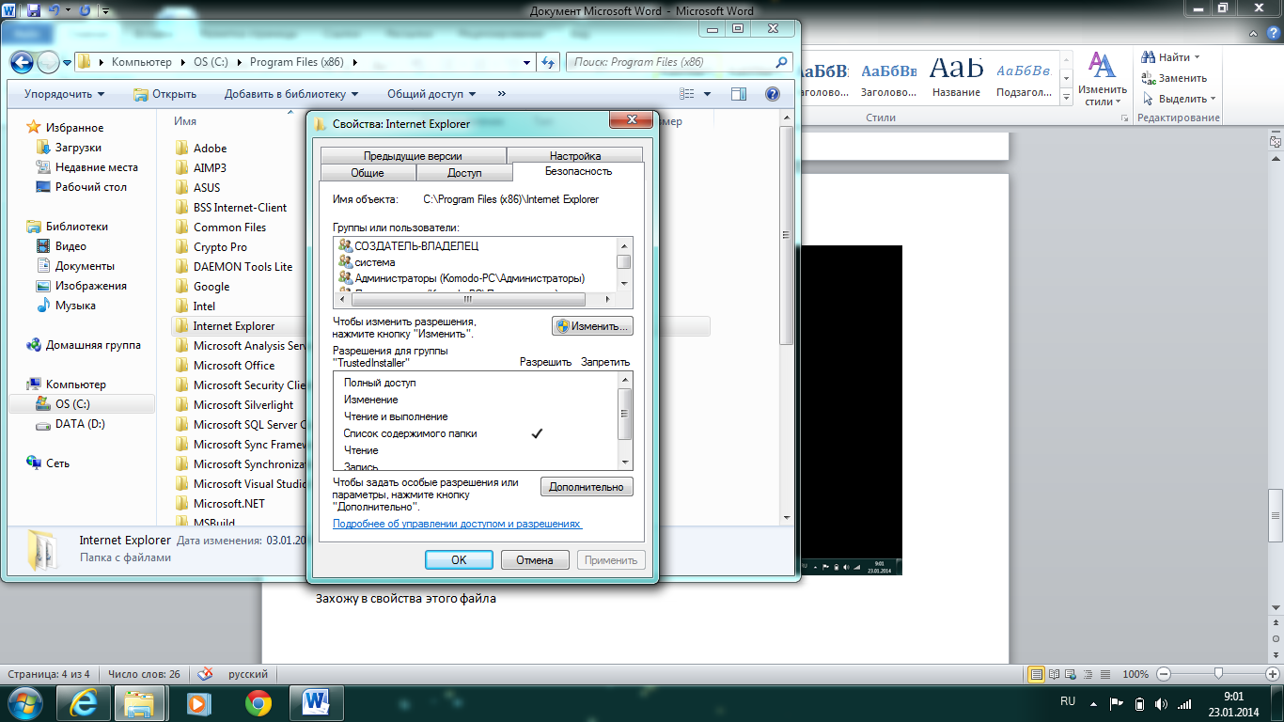Open the address bar history dropdown arrow

(526, 62)
